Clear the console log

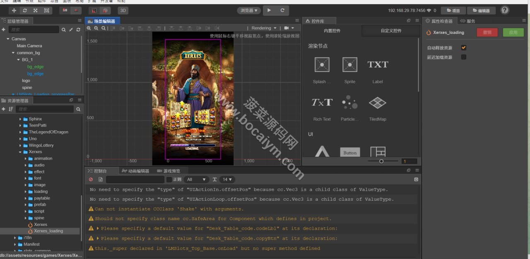(91, 180)
